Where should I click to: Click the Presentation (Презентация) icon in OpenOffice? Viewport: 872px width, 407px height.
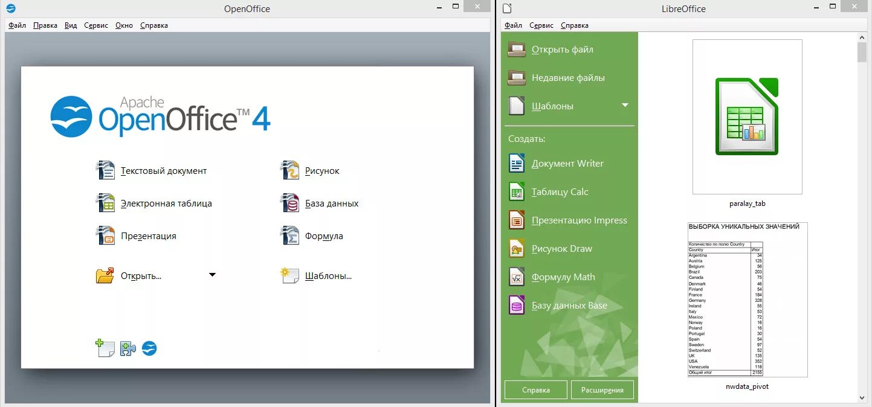(106, 236)
